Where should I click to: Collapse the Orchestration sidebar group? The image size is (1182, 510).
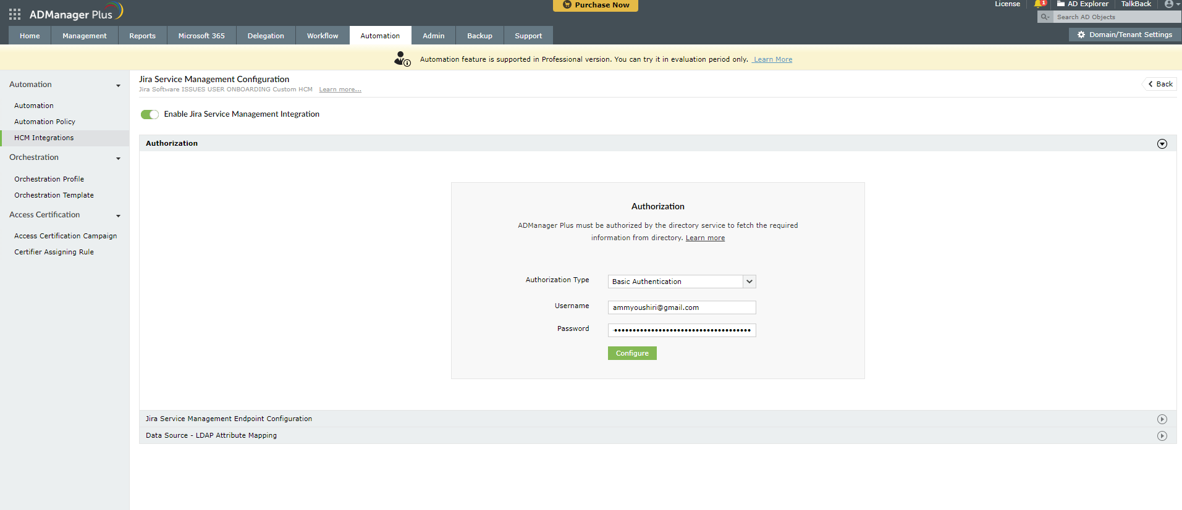point(118,158)
